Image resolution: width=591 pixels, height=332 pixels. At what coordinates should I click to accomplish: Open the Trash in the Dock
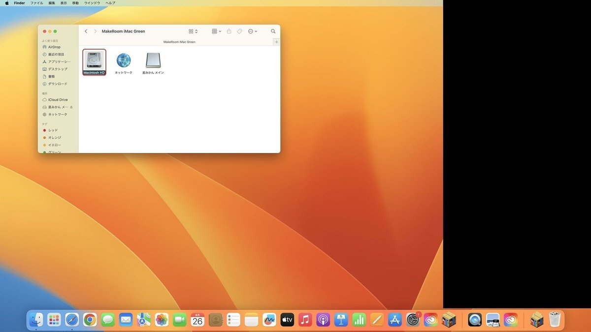(555, 320)
